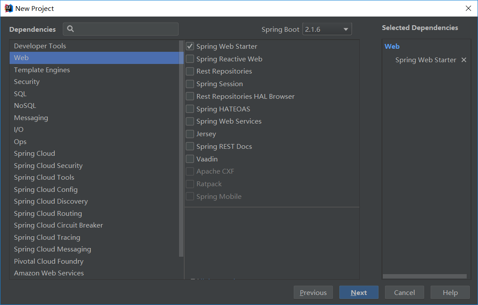Choose the Spring Cloud Tracing category
Viewport: 478px width, 305px height.
(x=94, y=237)
